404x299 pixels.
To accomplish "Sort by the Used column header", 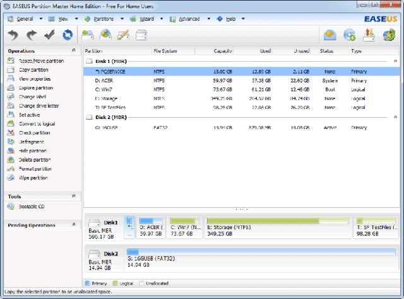I will point(252,51).
